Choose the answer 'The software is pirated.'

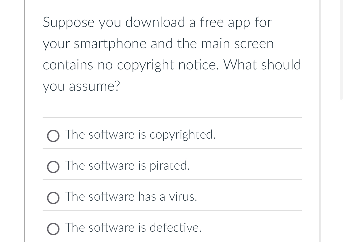pos(127,166)
